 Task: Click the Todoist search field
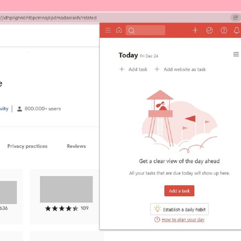(145, 30)
